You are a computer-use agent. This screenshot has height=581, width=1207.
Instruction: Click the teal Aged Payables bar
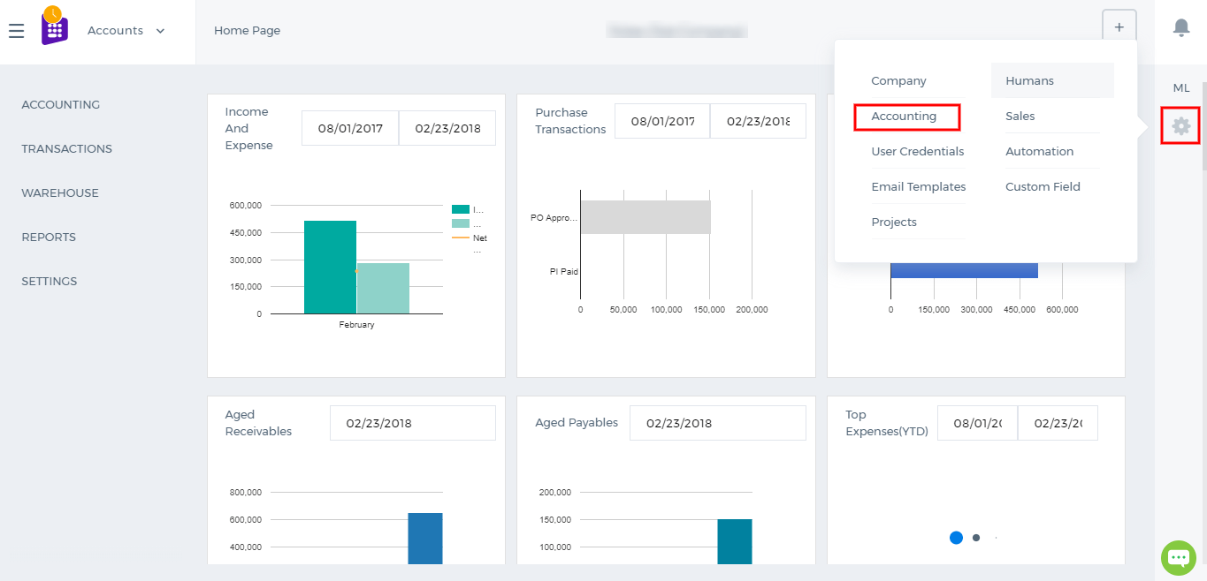click(x=735, y=541)
